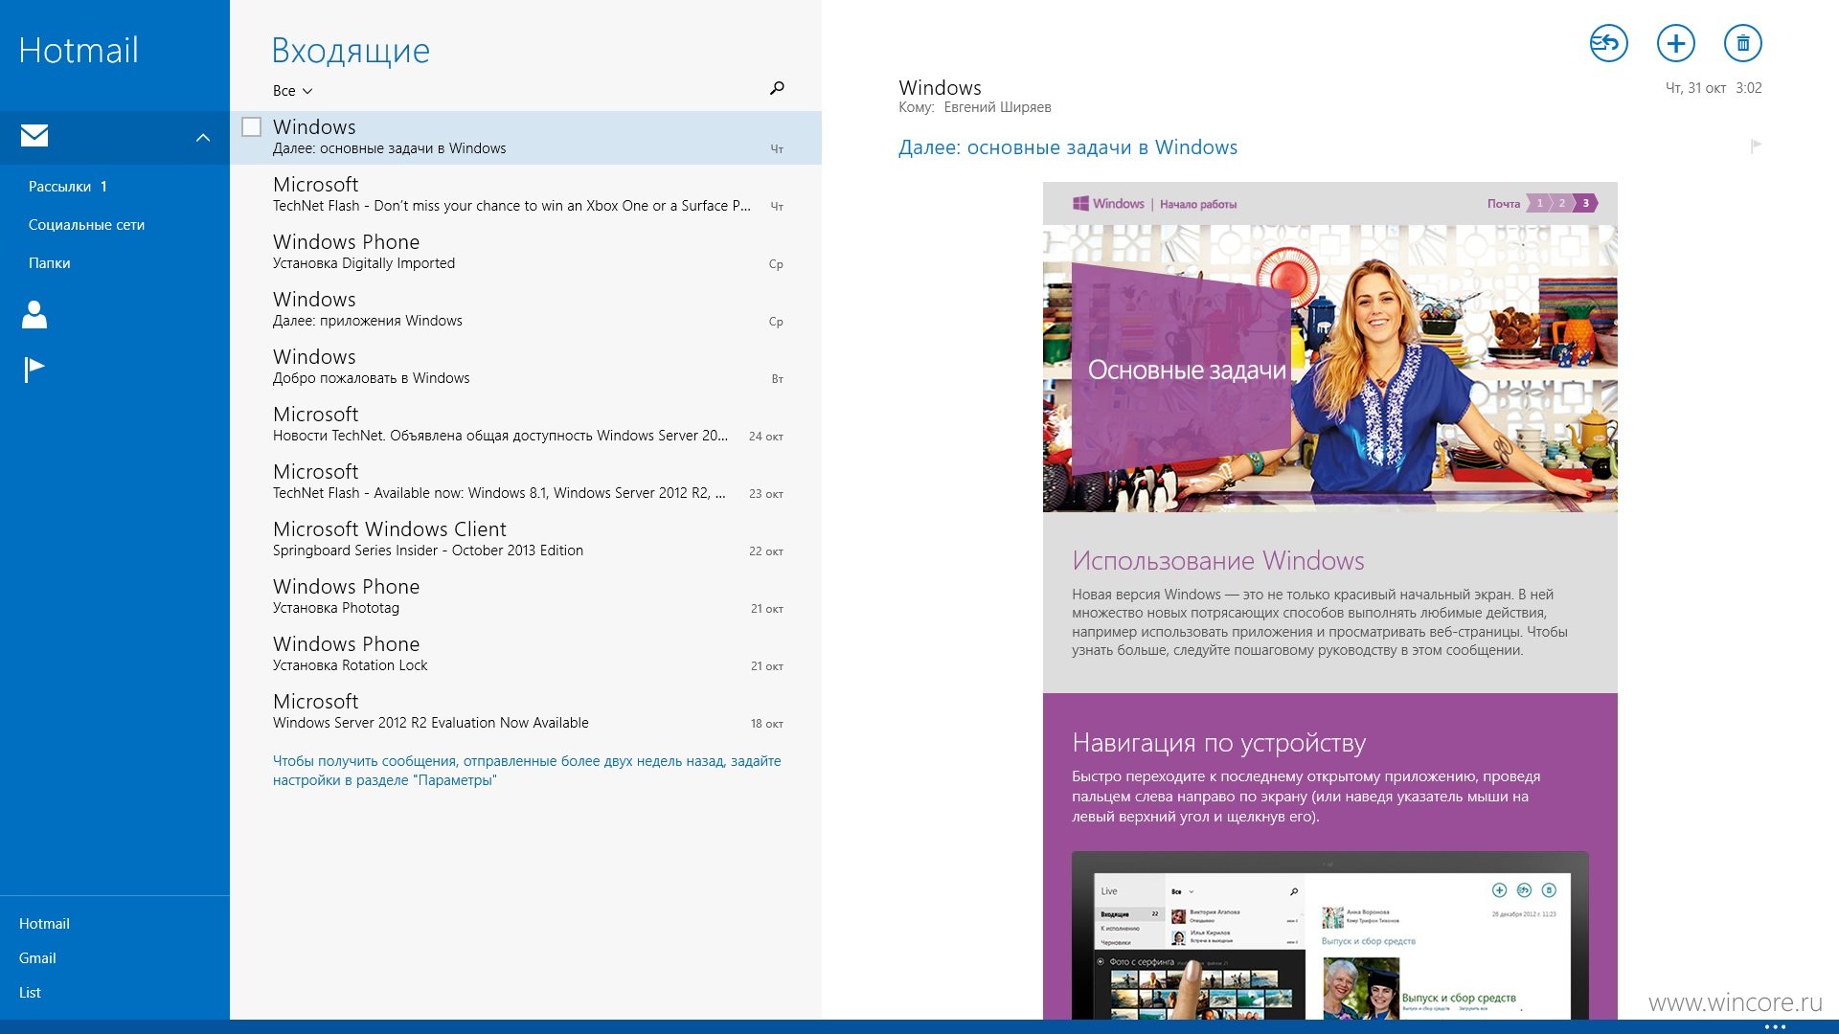Switch to the Gmail account

point(37,958)
